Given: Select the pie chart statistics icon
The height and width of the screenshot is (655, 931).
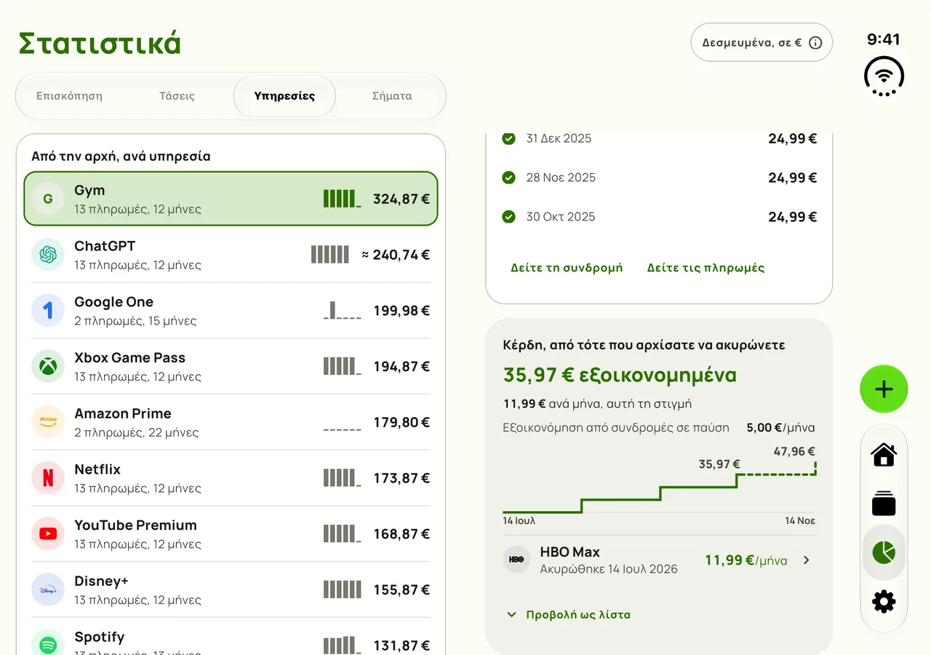Looking at the screenshot, I should [x=884, y=552].
